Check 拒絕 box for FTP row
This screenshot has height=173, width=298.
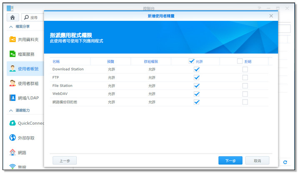pos(245,78)
